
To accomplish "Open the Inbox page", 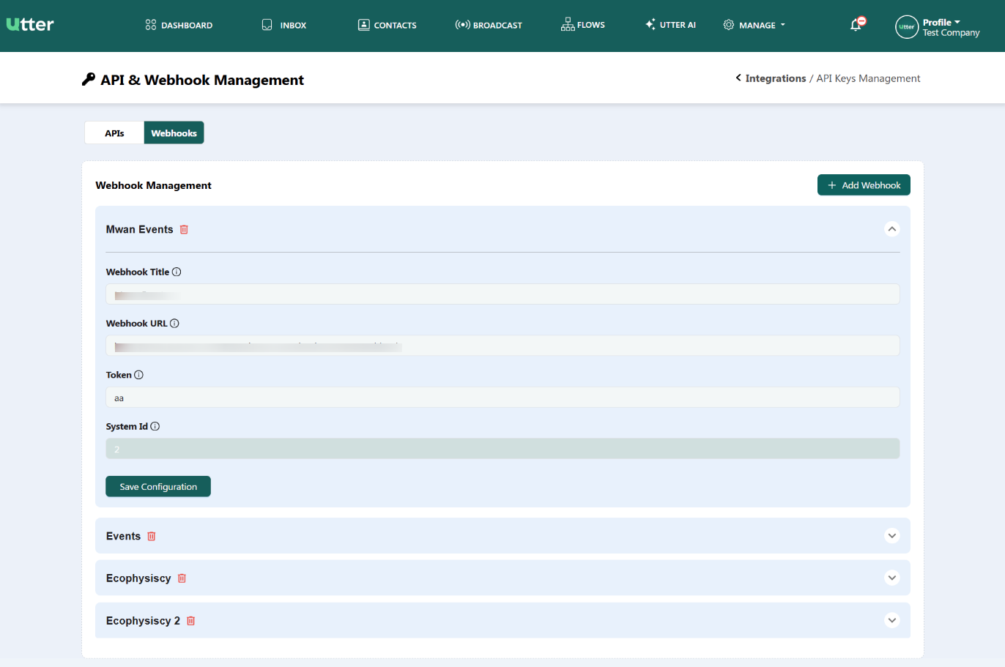I will click(x=284, y=25).
